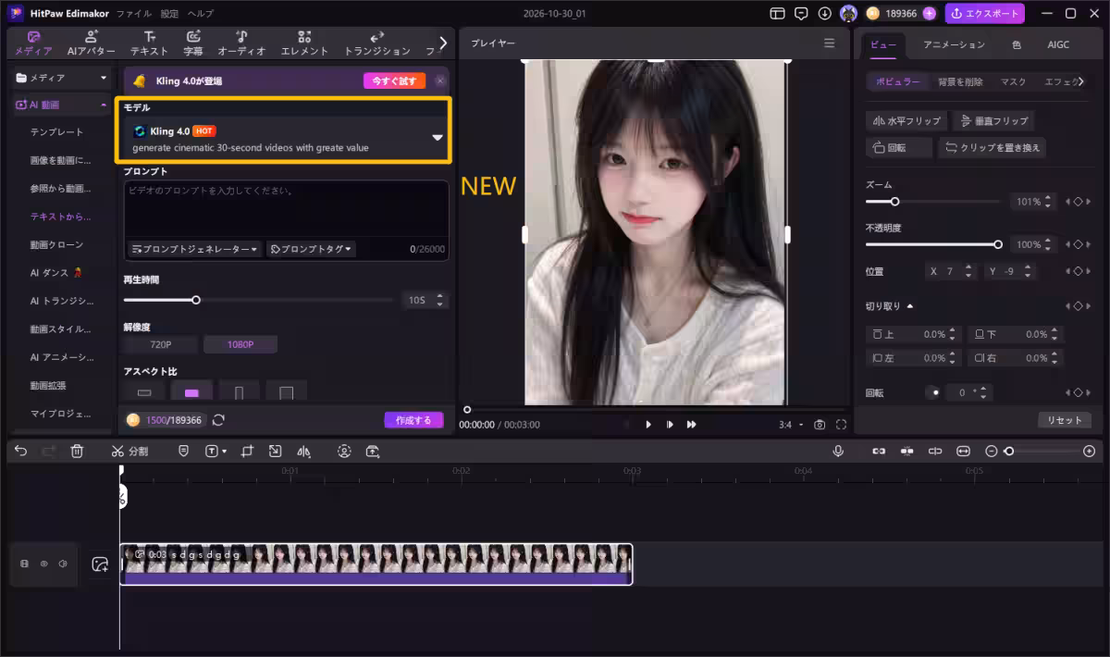Open the ファイル menu
1110x657 pixels.
click(134, 14)
